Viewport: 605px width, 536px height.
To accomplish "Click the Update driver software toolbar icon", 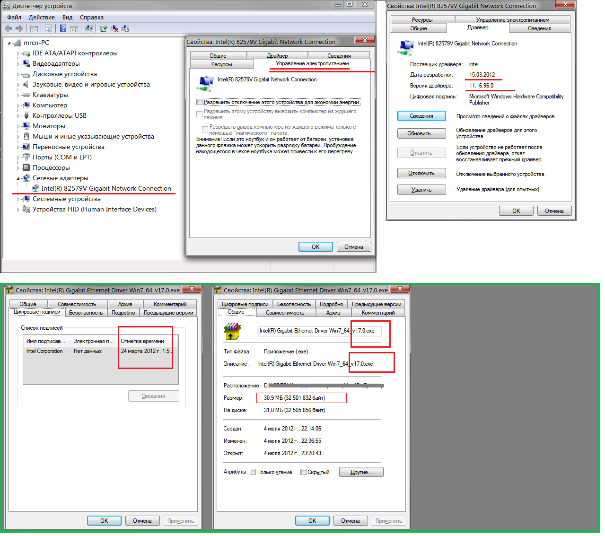I will pyautogui.click(x=104, y=28).
